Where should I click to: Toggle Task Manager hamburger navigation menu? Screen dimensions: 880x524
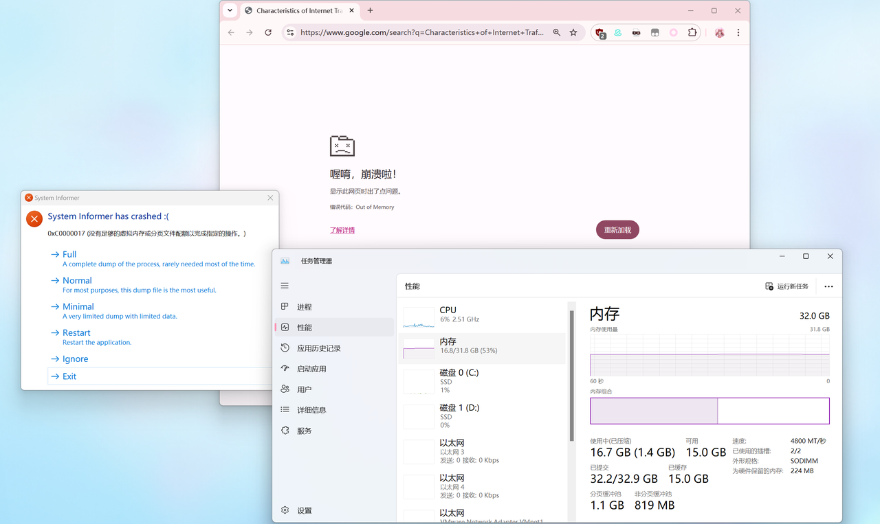(285, 286)
